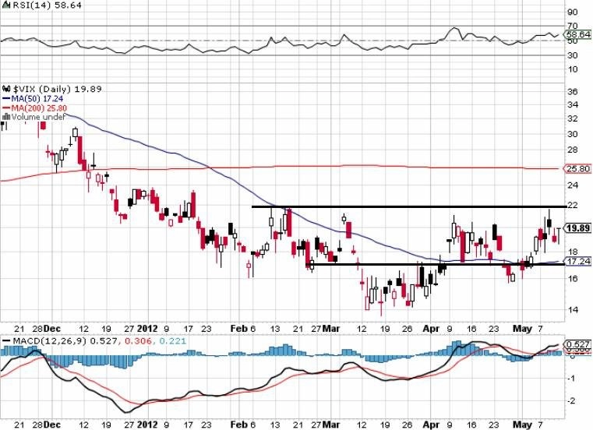Click the red MA(200) legend line
The height and width of the screenshot is (430, 593).
[6, 107]
